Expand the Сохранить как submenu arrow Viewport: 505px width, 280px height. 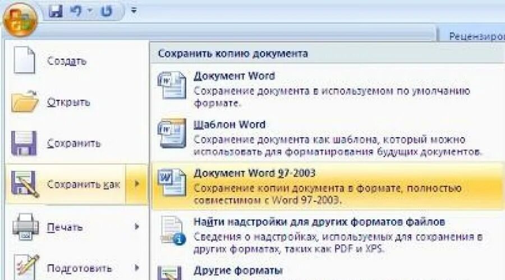(x=137, y=184)
